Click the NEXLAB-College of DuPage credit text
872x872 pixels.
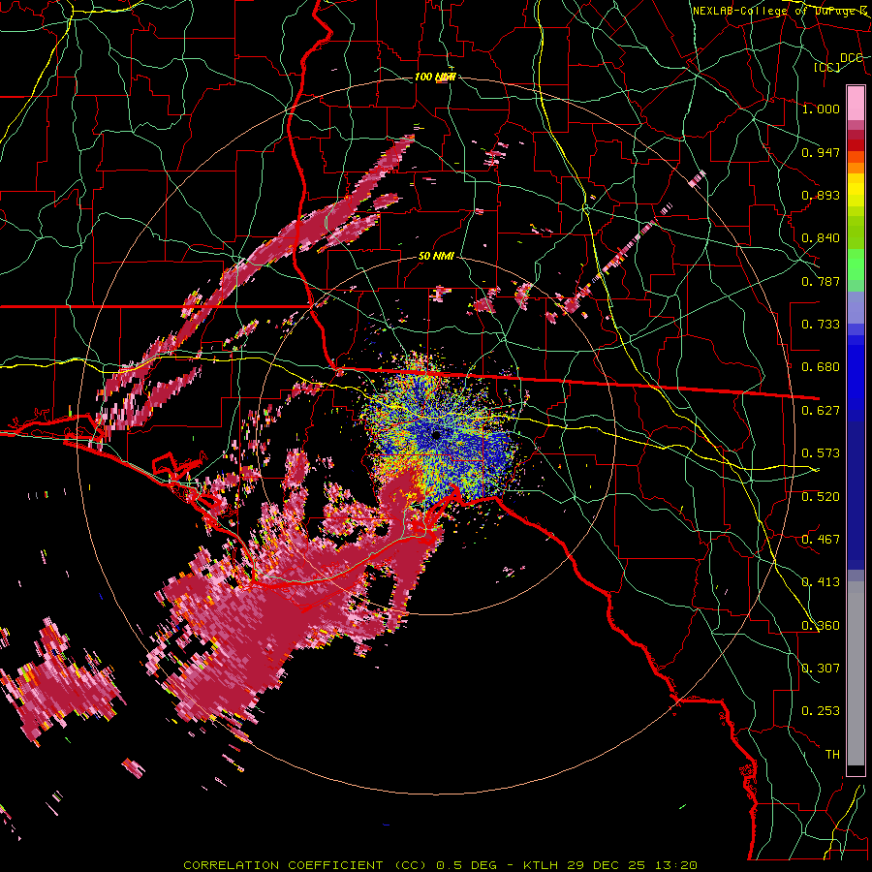(780, 11)
